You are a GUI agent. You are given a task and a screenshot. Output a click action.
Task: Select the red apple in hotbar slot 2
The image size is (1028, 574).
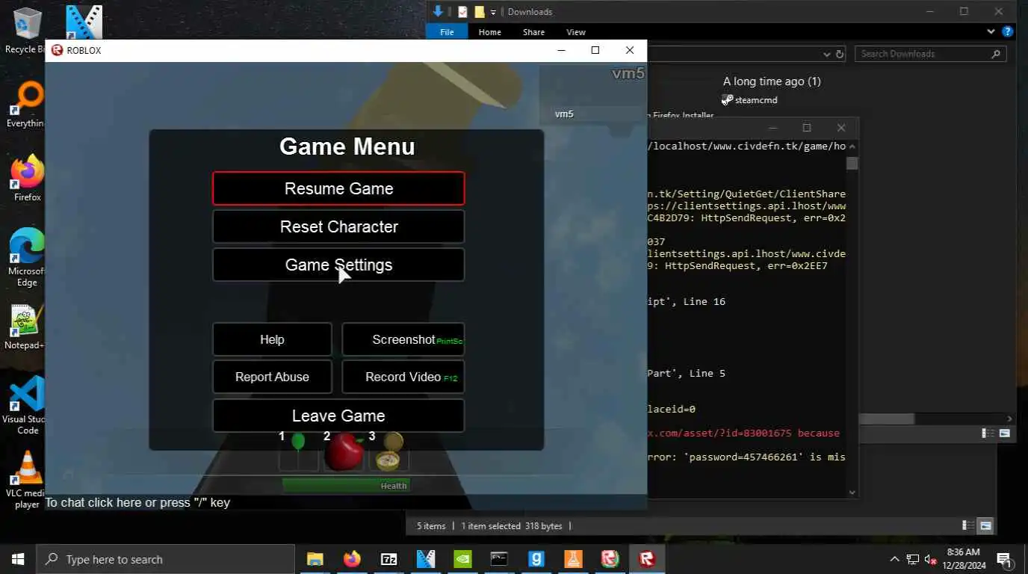344,451
